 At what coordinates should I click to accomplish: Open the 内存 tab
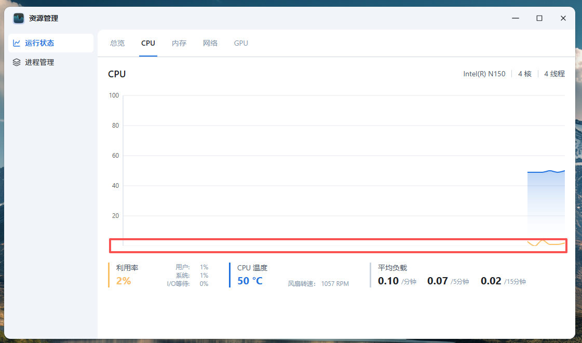(179, 43)
